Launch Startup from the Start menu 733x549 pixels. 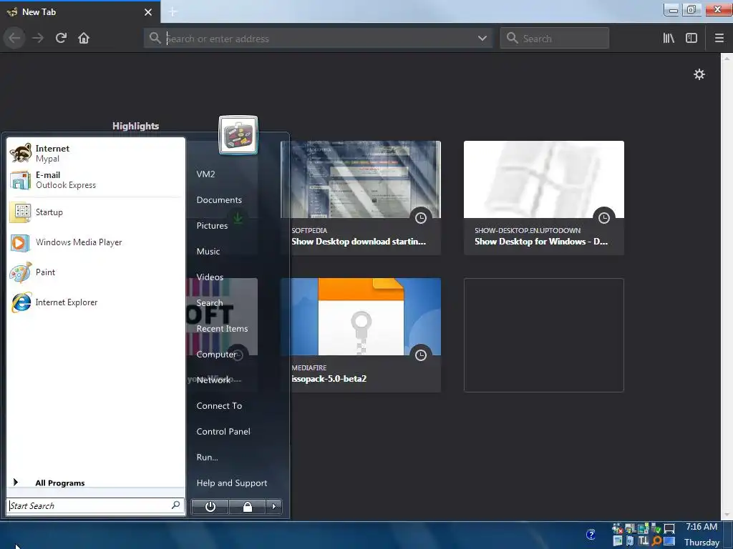click(x=95, y=212)
